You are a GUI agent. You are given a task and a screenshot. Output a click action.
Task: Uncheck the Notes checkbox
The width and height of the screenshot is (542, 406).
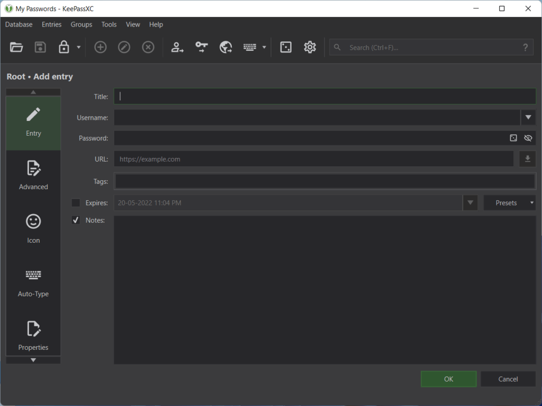[x=76, y=220]
